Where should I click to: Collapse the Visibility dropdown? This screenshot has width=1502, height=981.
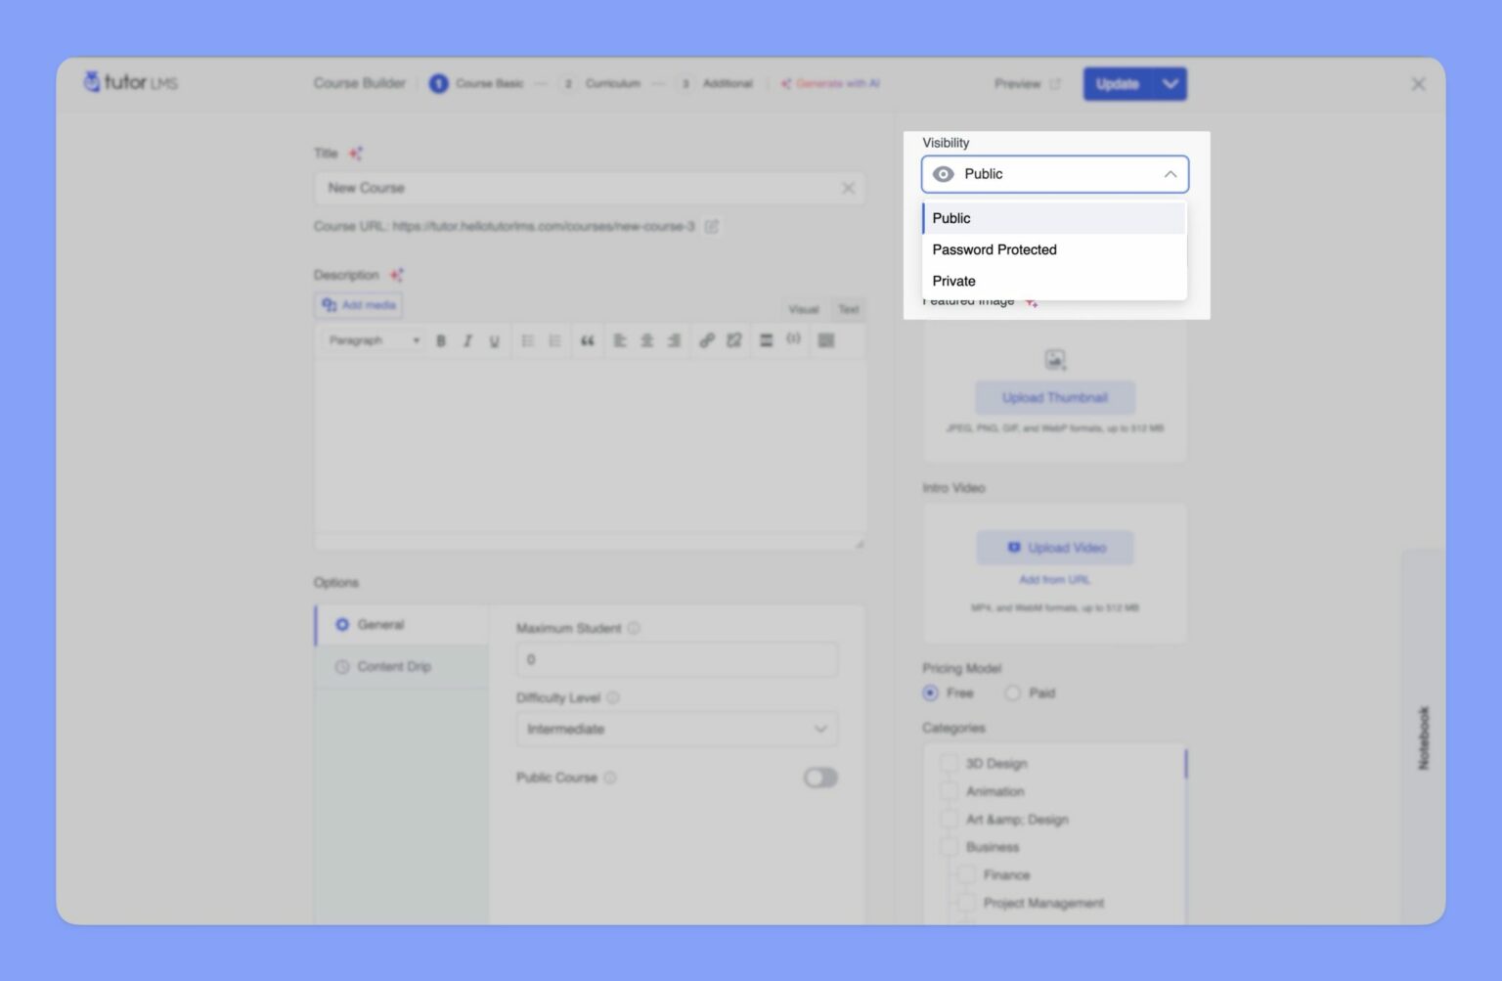point(1170,174)
